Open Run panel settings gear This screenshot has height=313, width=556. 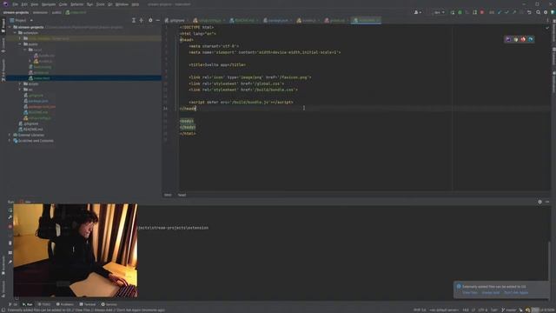pos(539,202)
